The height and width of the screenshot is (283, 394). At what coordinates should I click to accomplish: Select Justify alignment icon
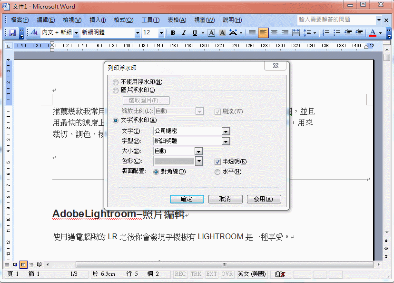[x=252, y=33]
